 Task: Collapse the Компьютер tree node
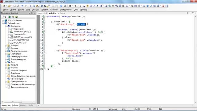pyautogui.click(x=6, y=26)
